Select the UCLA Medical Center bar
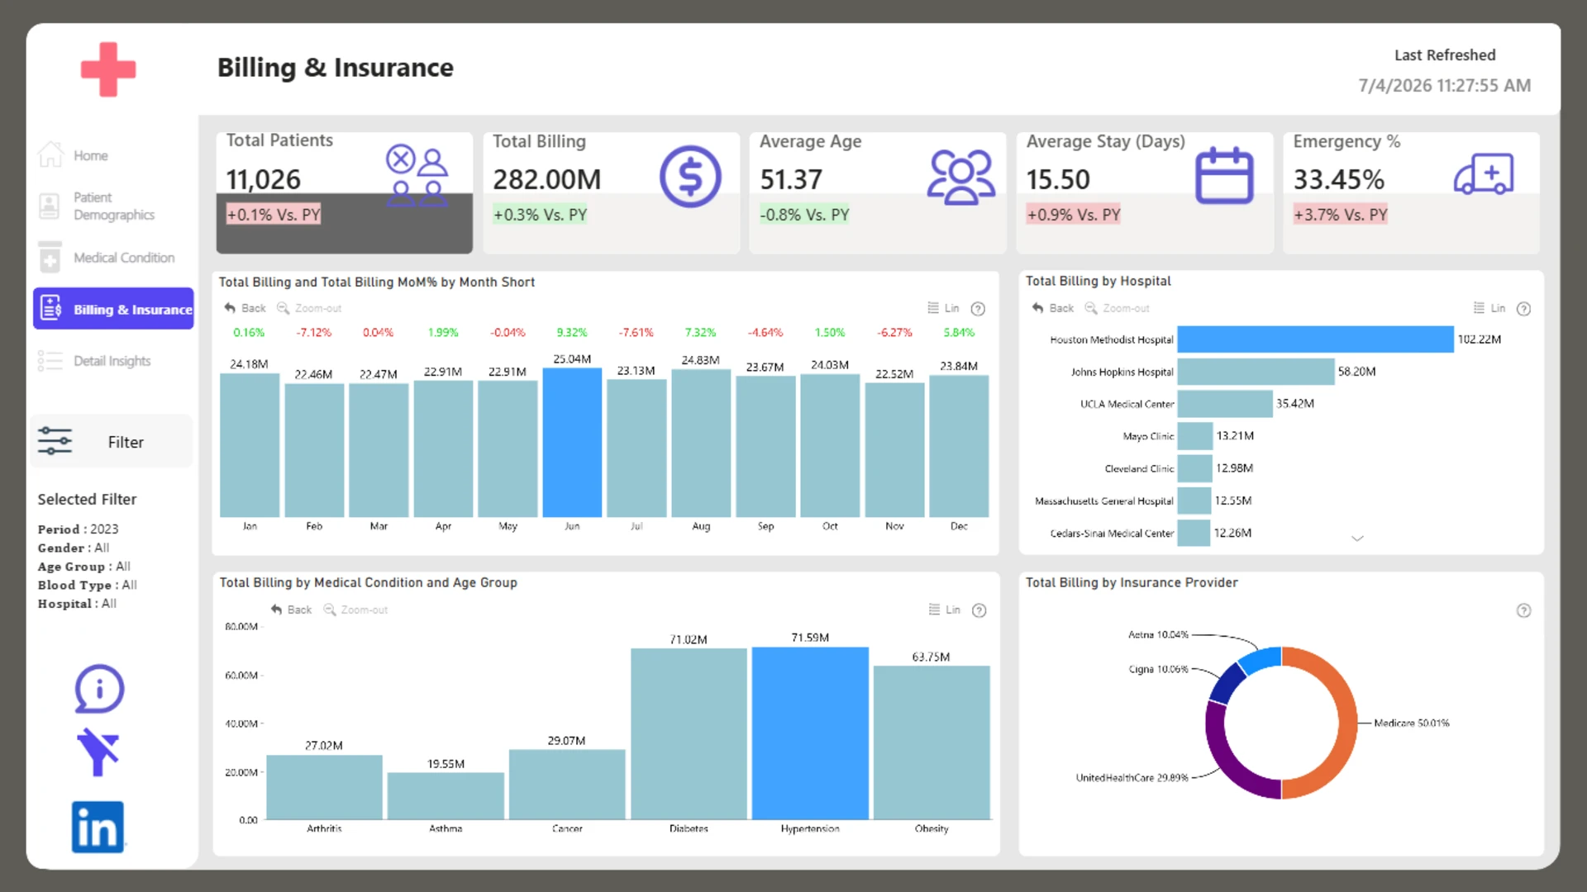The width and height of the screenshot is (1587, 892). (1225, 404)
